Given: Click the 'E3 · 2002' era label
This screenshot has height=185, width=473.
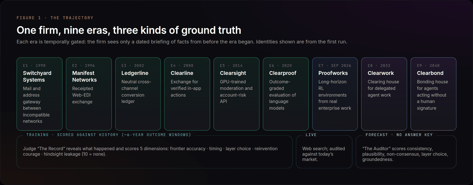Looking at the screenshot, I should click(133, 66).
